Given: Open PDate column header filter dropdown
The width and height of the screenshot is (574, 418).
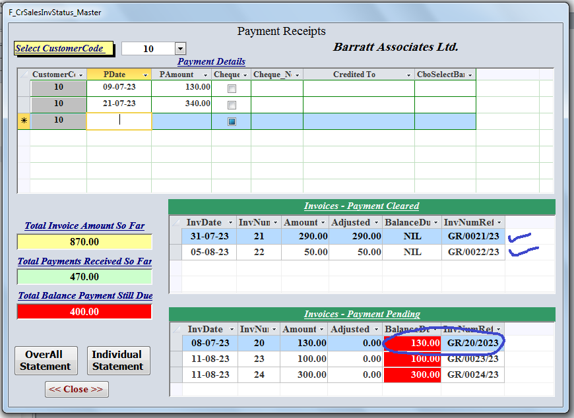Looking at the screenshot, I should (x=145, y=75).
